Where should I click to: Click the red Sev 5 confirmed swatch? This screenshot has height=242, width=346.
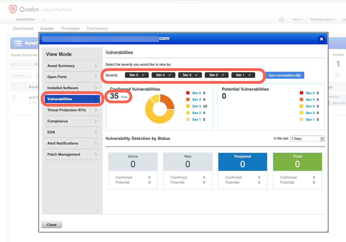tap(188, 93)
